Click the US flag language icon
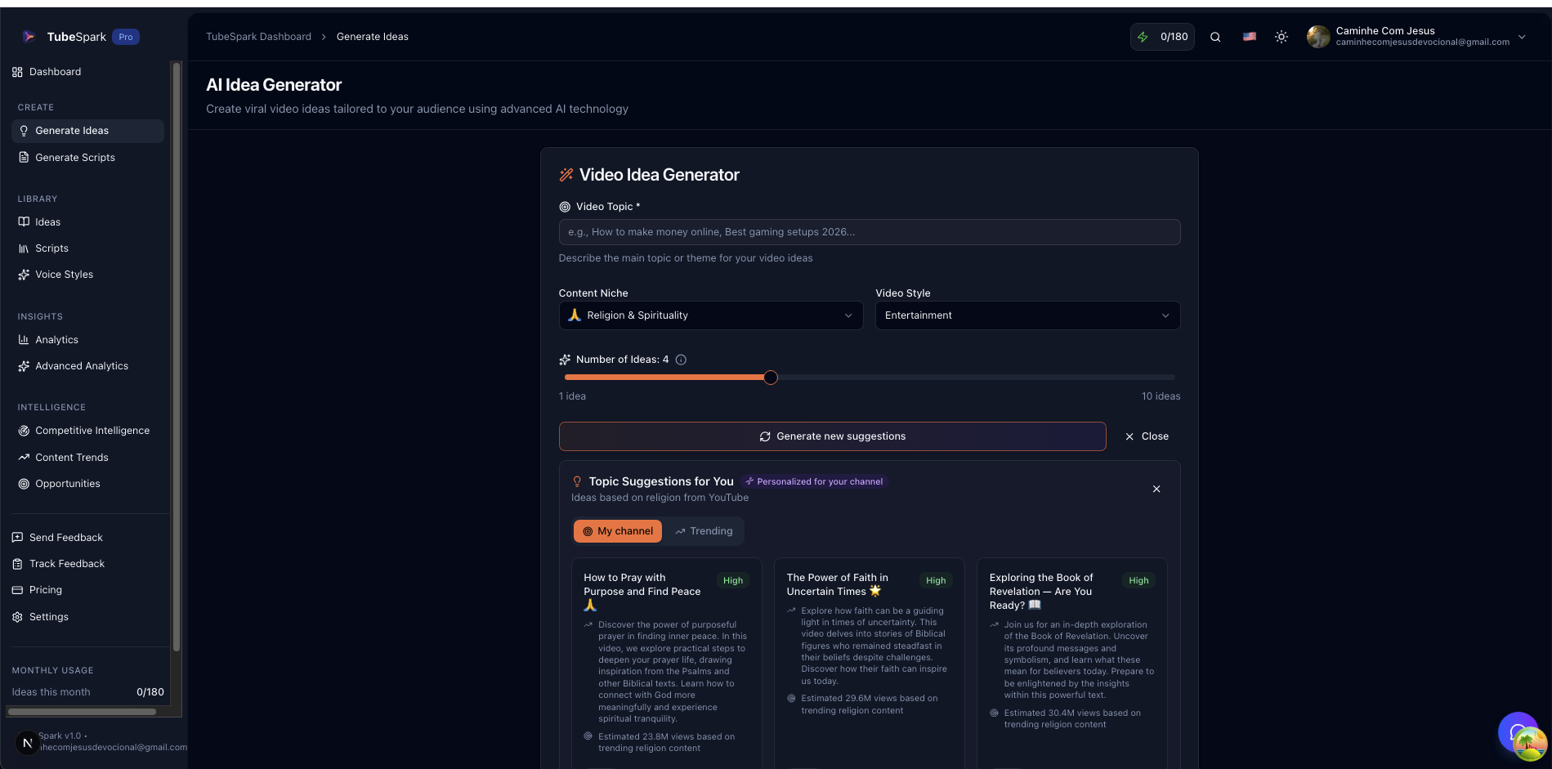 [x=1250, y=37]
